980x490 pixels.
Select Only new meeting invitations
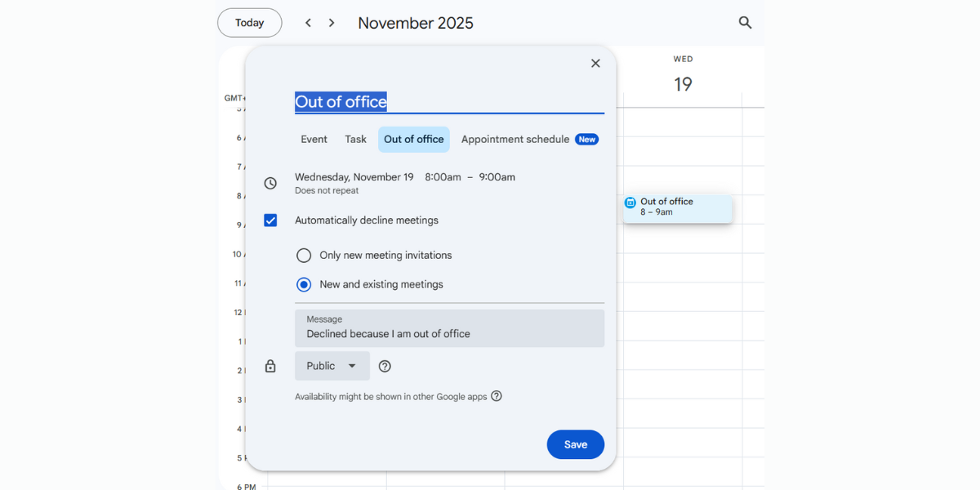304,255
